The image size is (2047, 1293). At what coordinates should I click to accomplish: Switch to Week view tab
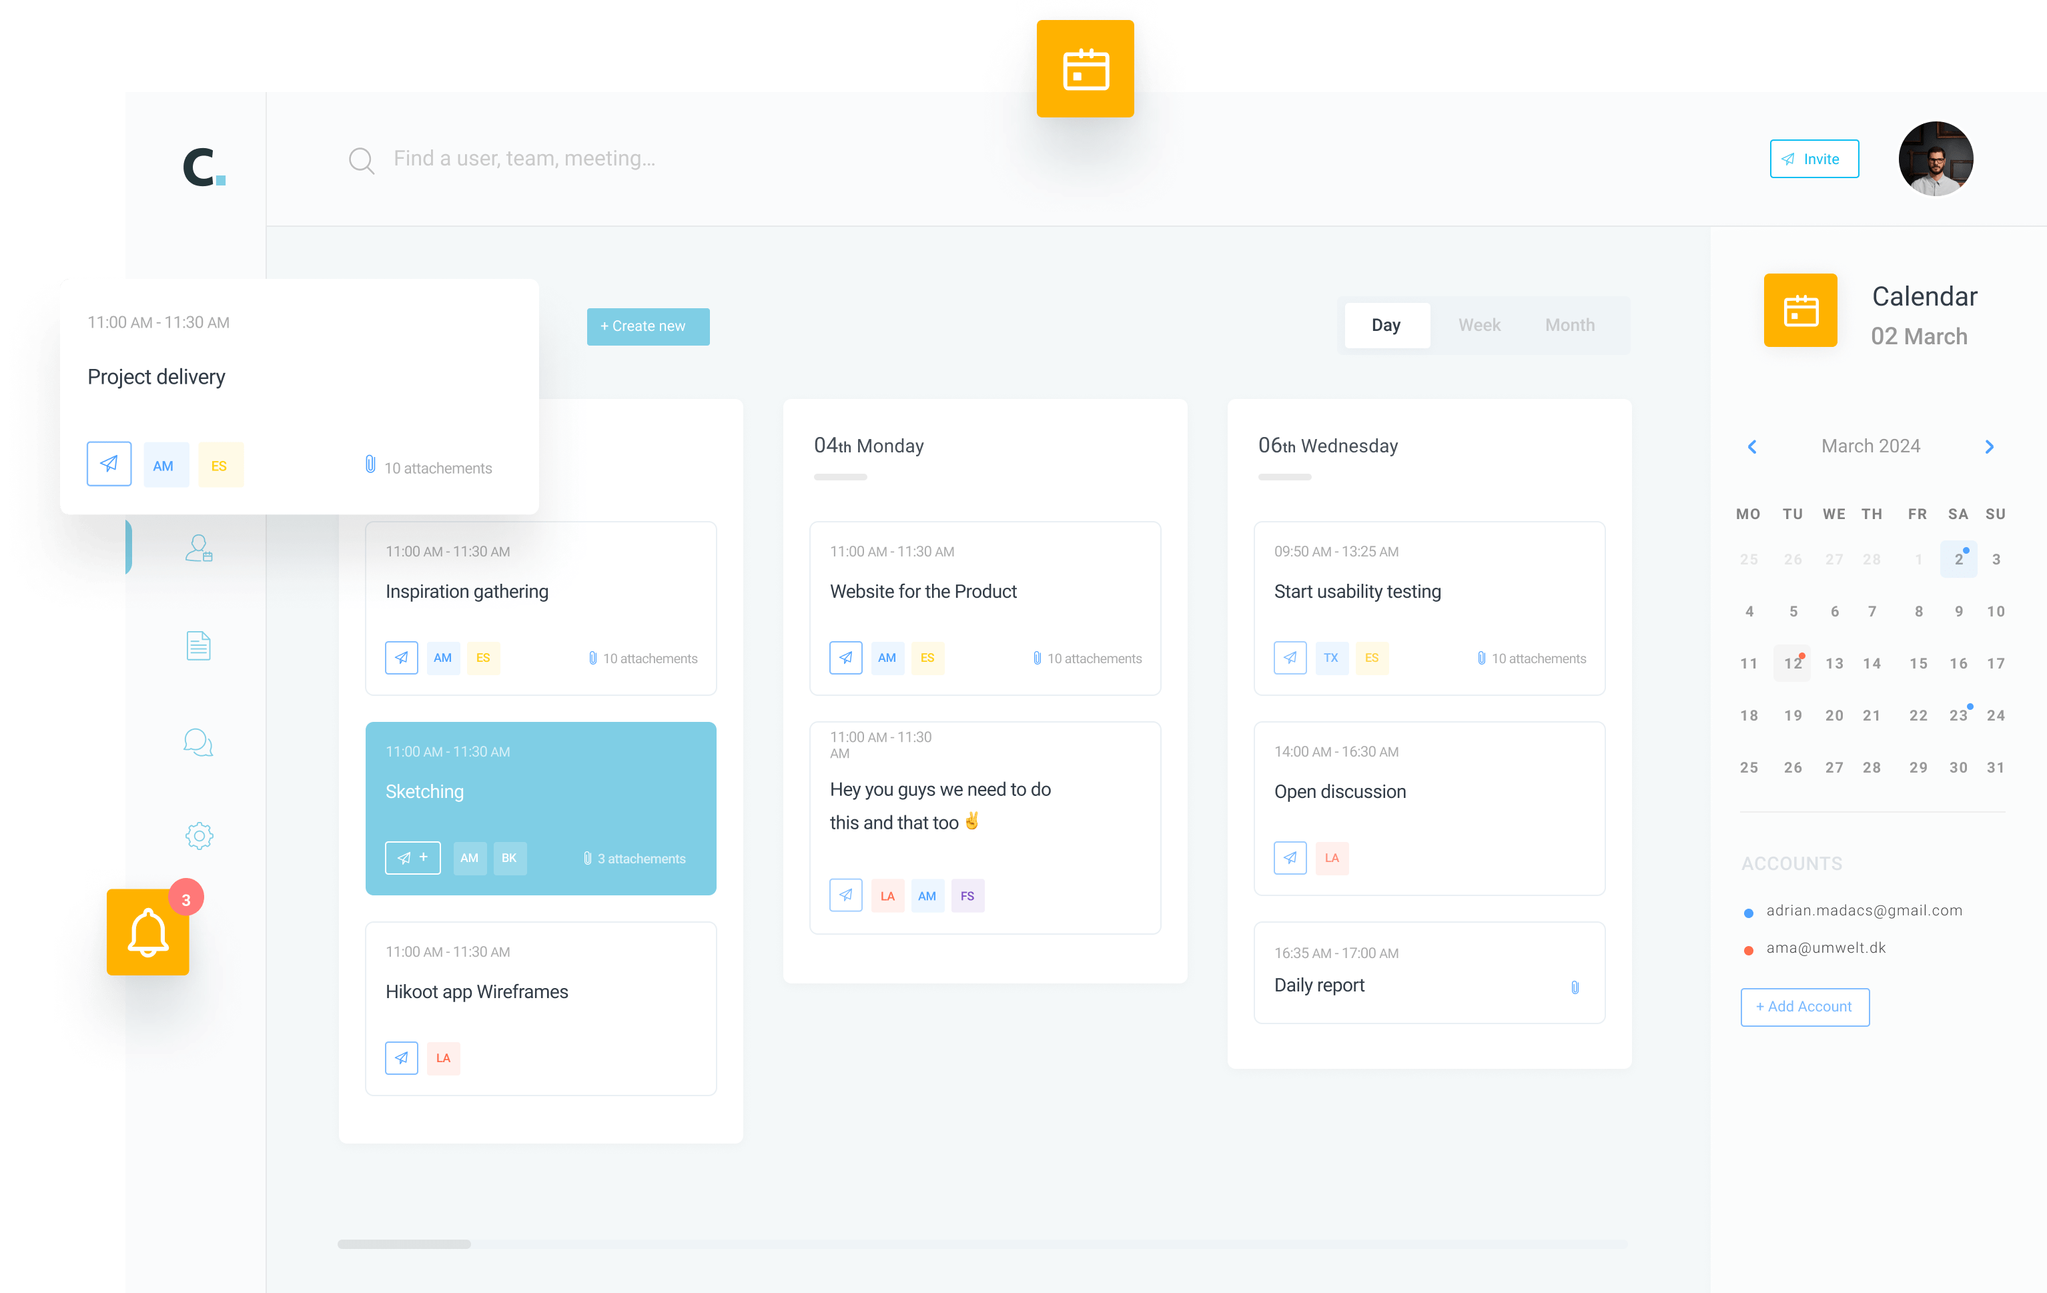click(x=1479, y=325)
